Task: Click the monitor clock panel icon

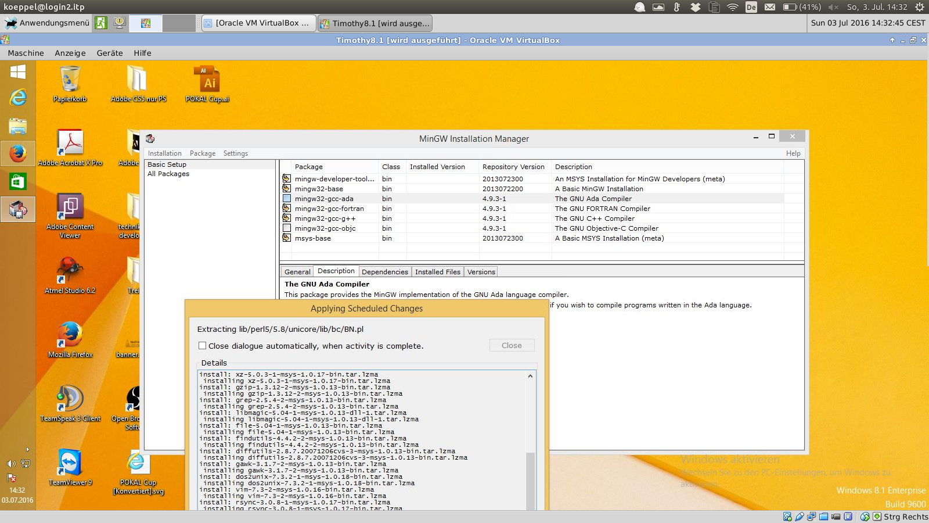Action: point(120,23)
